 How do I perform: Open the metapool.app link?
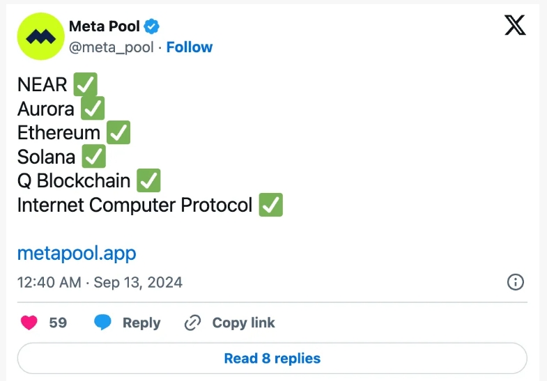pyautogui.click(x=77, y=254)
